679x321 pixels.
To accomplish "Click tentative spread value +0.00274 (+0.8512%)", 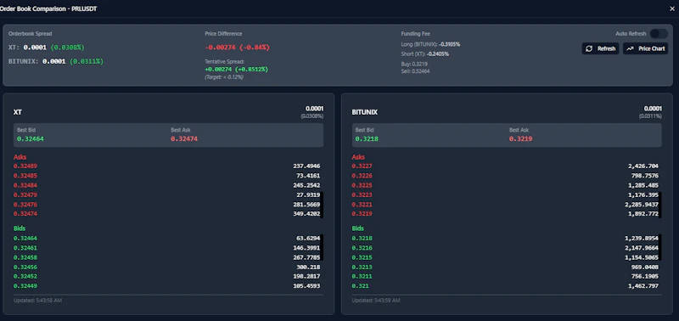I will point(237,70).
